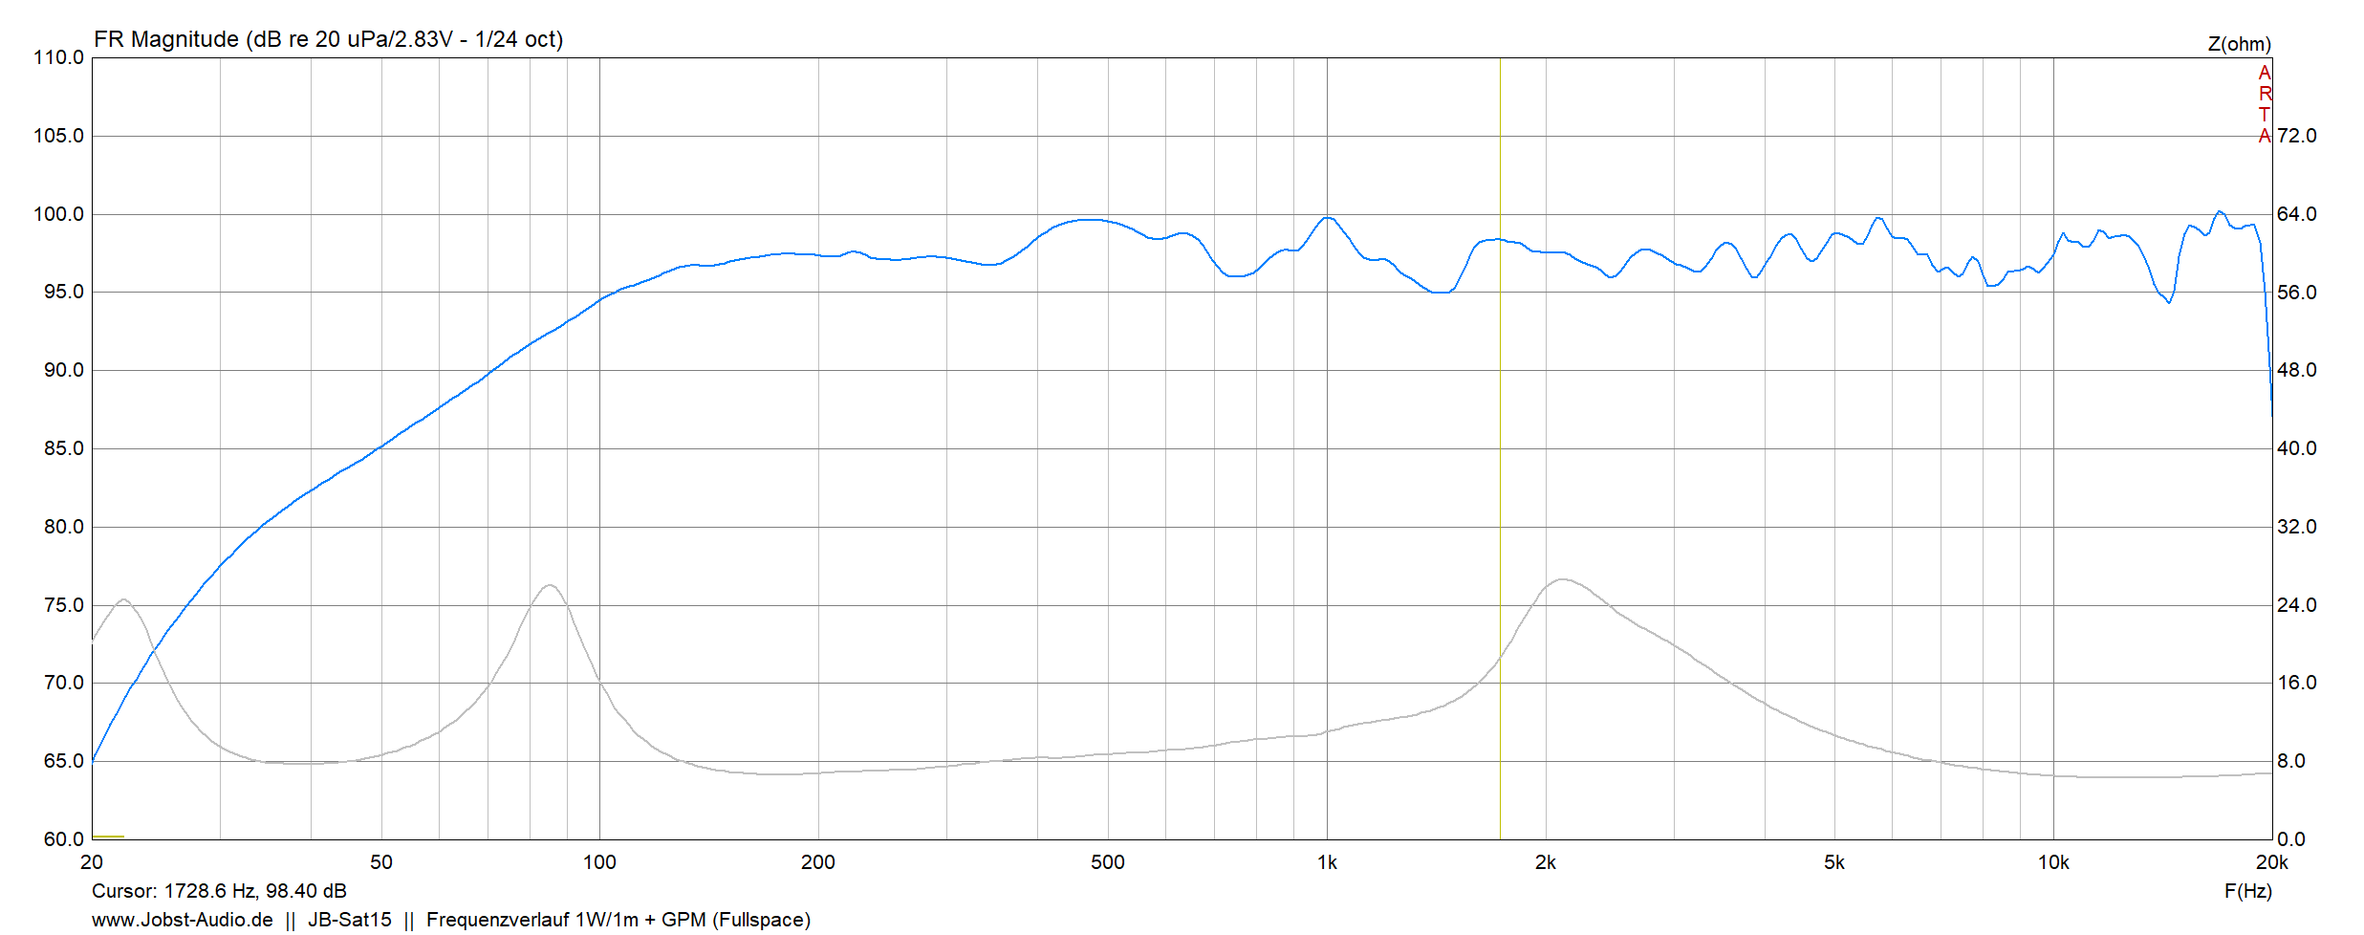This screenshot has height=935, width=2364.
Task: Select the Cursor 1728.6 Hz readout text
Action: pyautogui.click(x=219, y=890)
